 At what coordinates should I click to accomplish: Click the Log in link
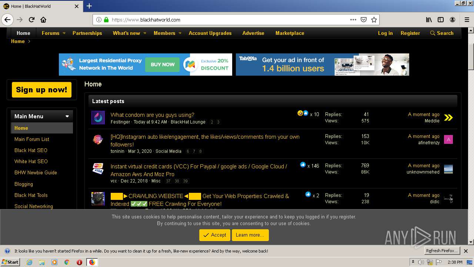(385, 33)
